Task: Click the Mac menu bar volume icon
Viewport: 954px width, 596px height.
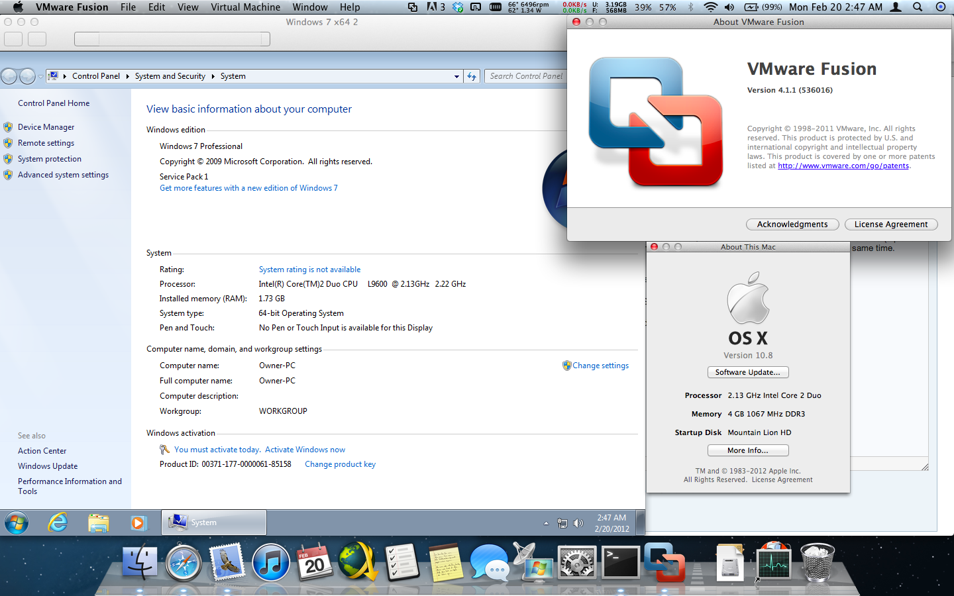Action: (729, 7)
